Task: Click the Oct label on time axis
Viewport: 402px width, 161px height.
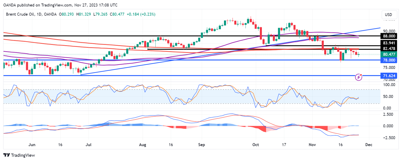Action: tap(256, 145)
